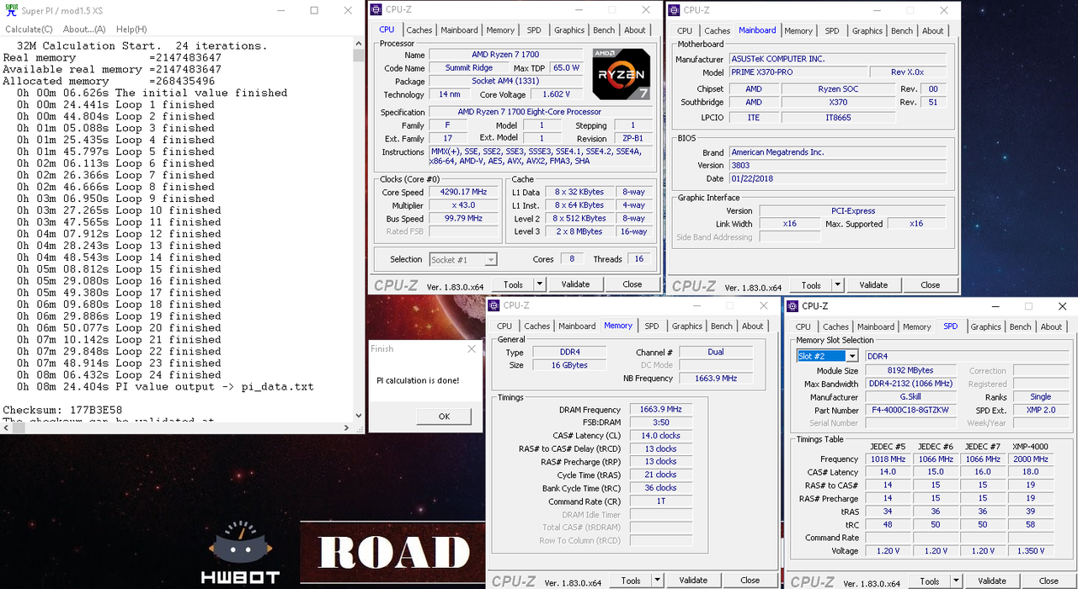The width and height of the screenshot is (1078, 589).
Task: Click the Super PI vertical scrollbar
Action: pos(358,229)
